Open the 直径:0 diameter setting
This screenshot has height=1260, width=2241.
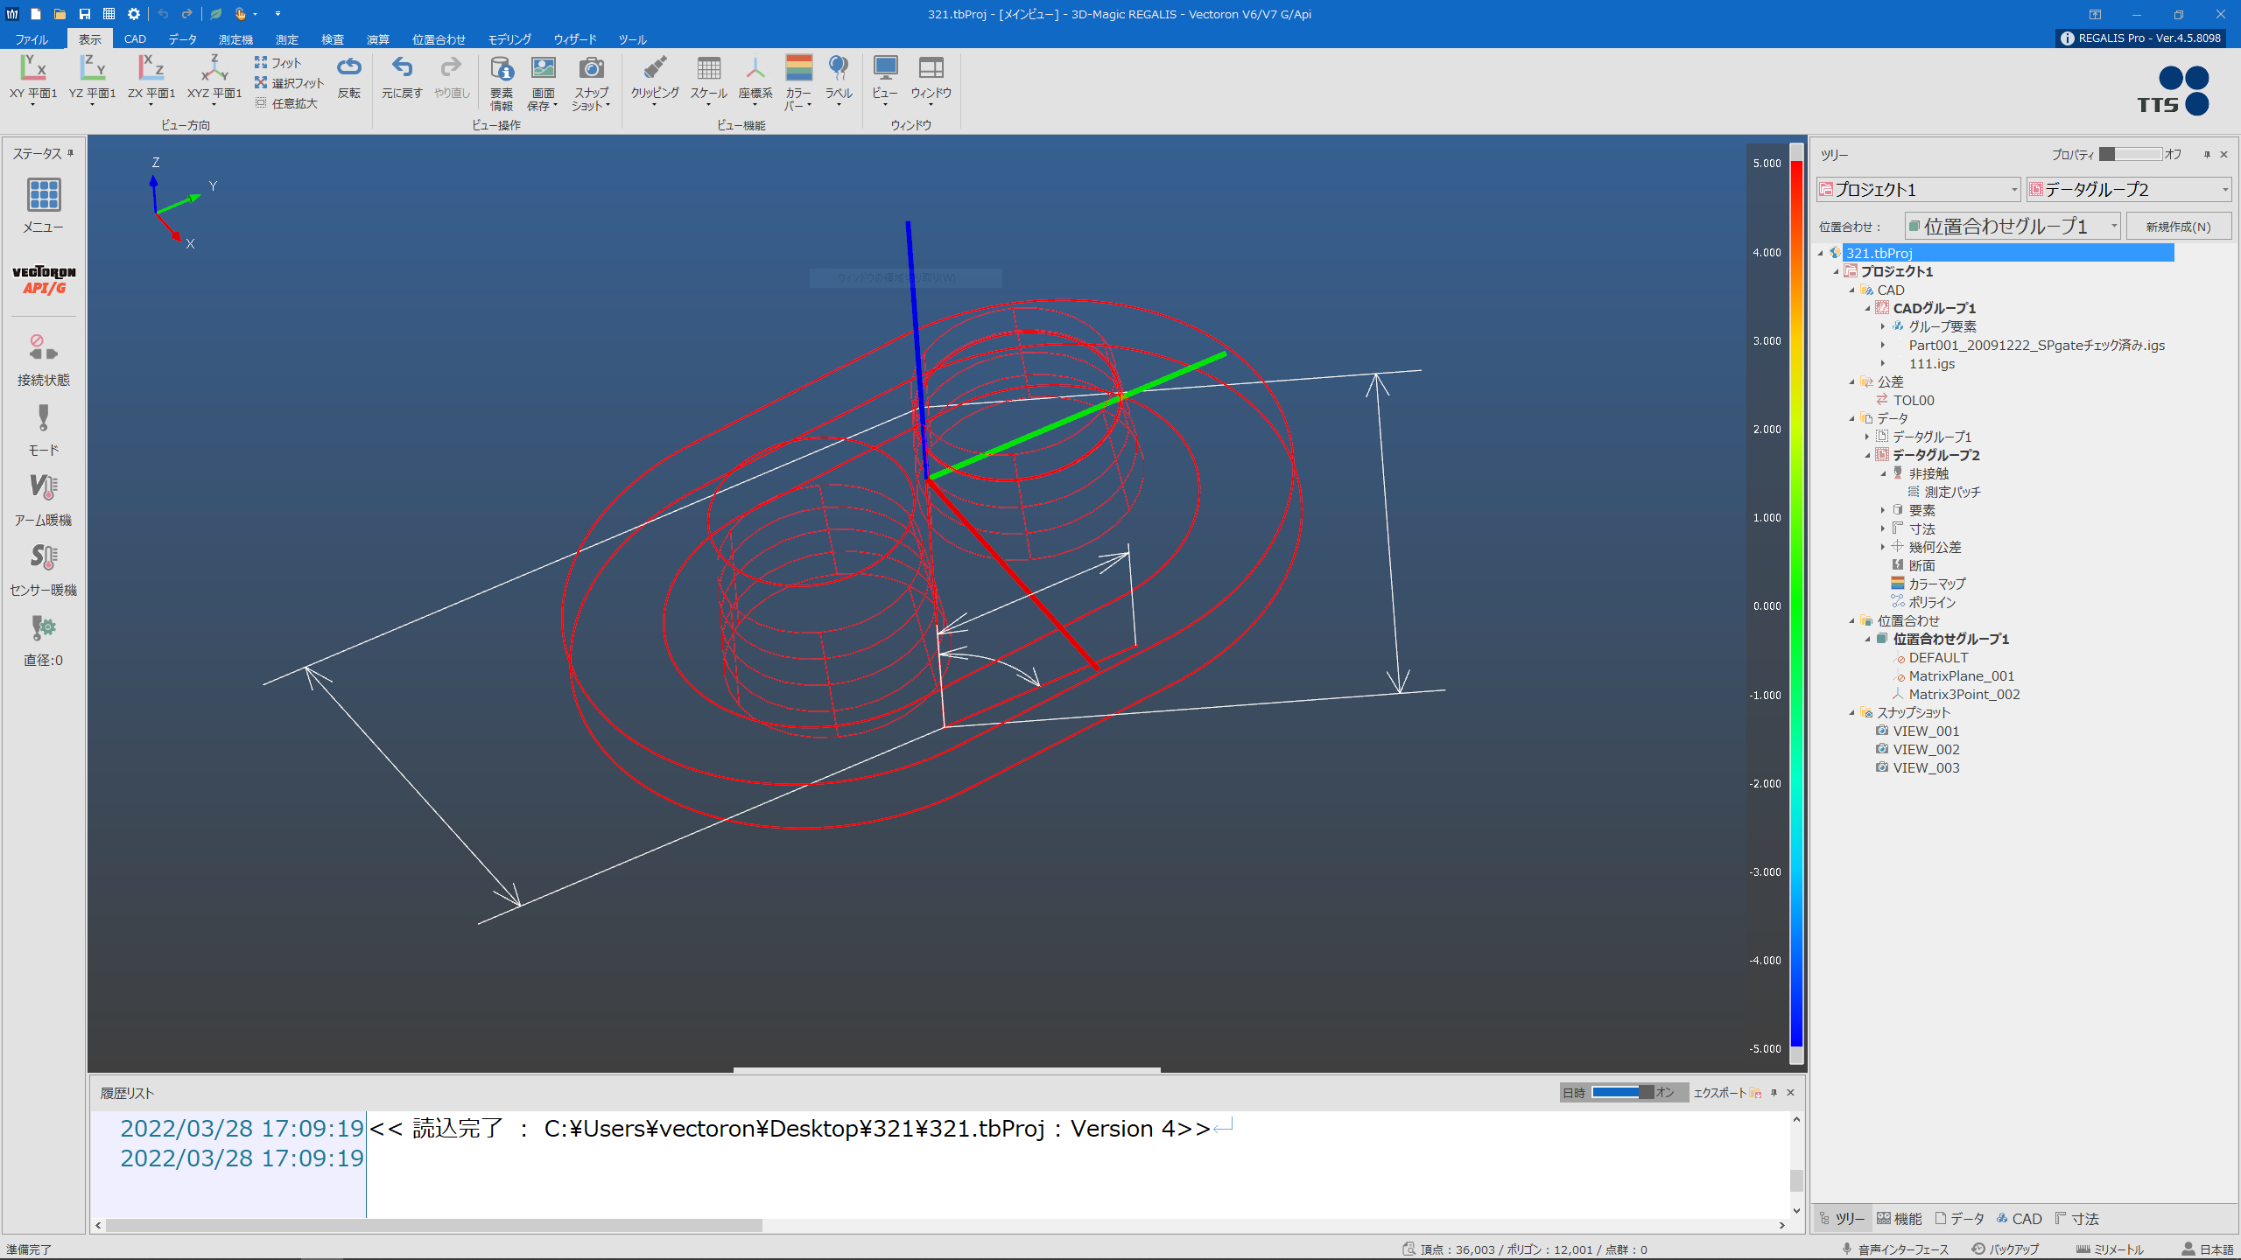[44, 640]
